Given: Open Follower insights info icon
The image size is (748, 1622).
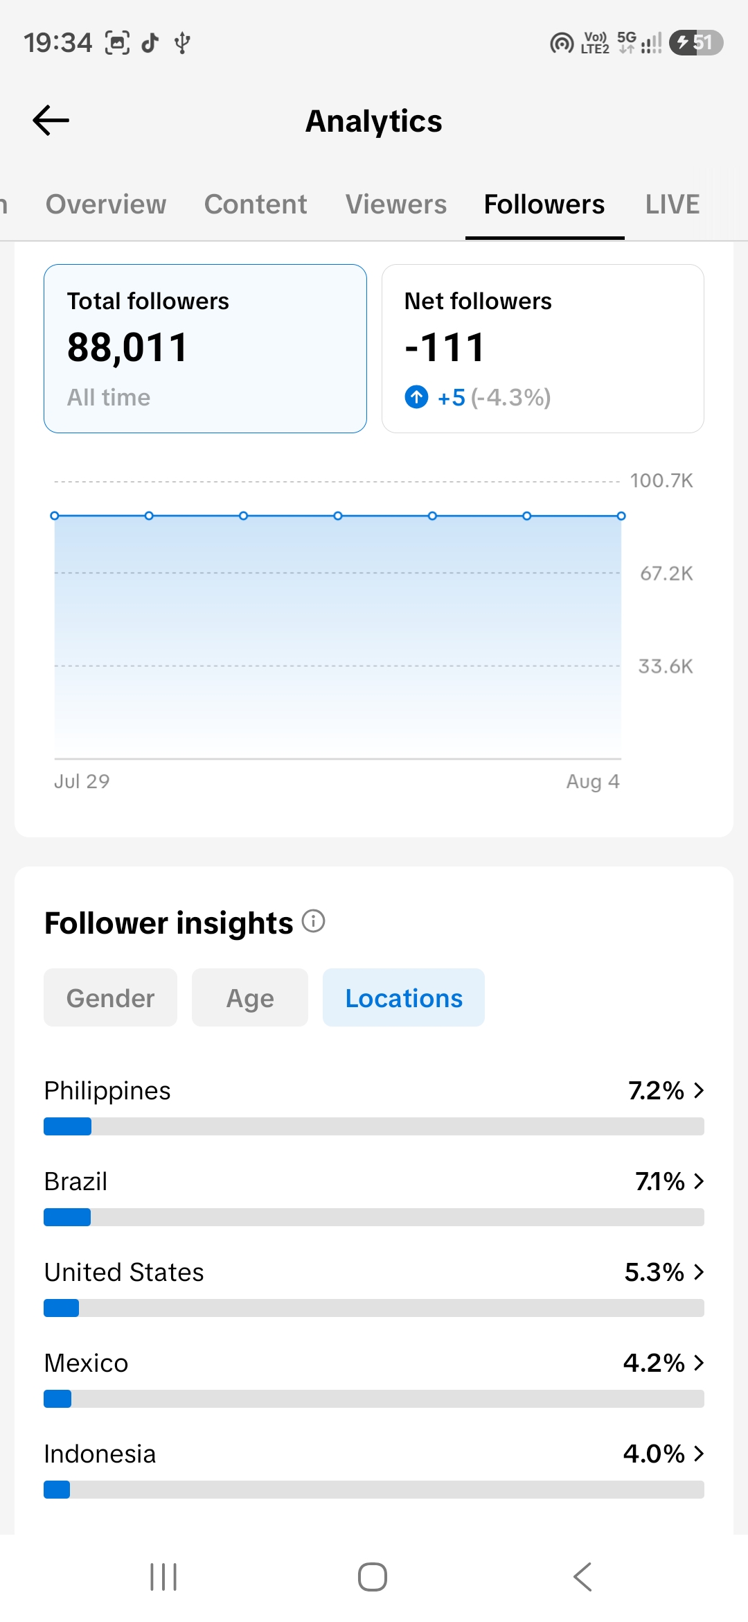Looking at the screenshot, I should click(x=314, y=921).
